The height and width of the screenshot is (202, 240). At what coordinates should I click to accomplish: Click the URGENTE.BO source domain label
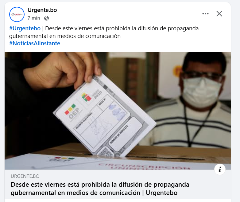click(25, 176)
